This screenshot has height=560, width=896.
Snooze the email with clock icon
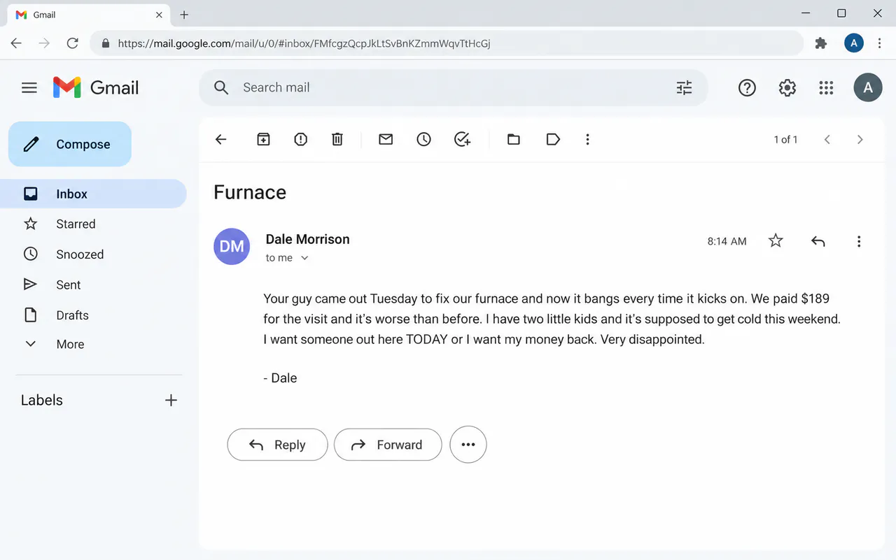point(423,139)
